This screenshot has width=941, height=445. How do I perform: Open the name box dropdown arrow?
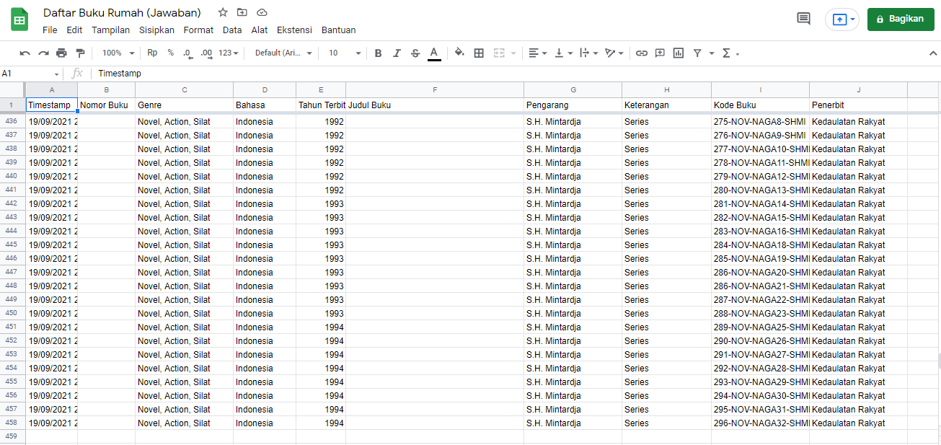57,74
